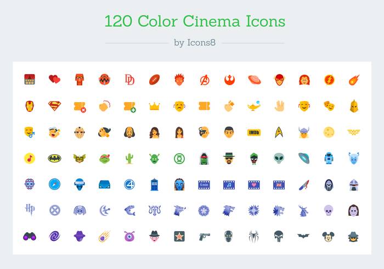
Task: Select the yellow music note circle icon
Action: point(30,158)
